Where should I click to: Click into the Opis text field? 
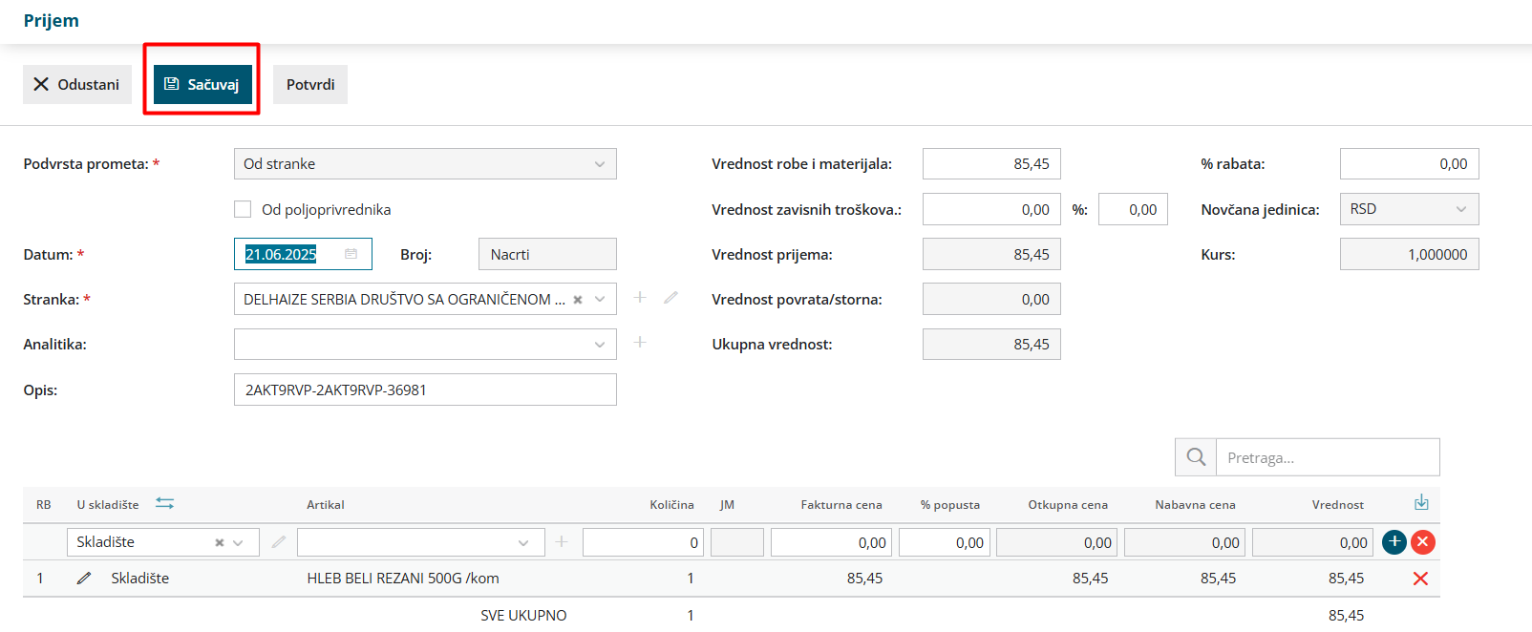(425, 390)
